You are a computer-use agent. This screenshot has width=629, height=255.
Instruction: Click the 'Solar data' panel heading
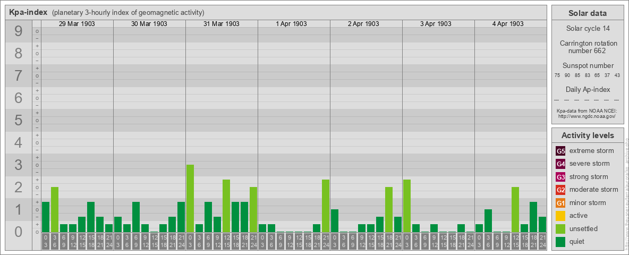pos(588,13)
